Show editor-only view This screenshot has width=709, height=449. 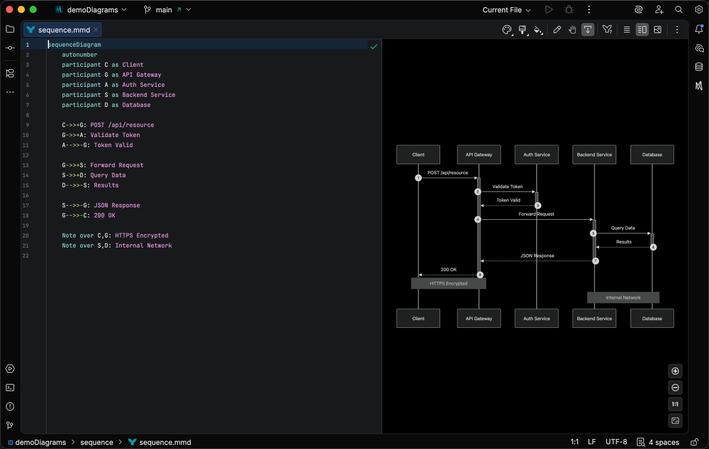(627, 30)
